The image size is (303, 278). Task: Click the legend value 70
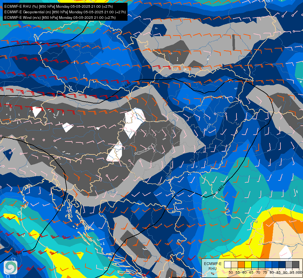[x=258, y=272]
